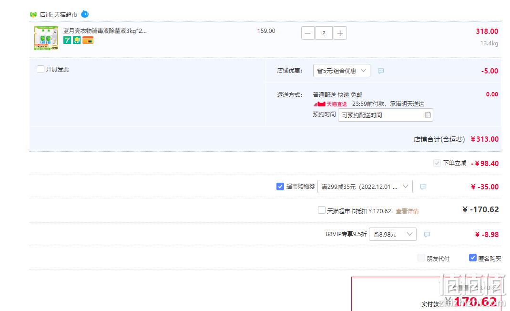This screenshot has width=510, height=311.
Task: Open the 蓝月亮衣物消毒液 product title link
Action: click(x=105, y=31)
